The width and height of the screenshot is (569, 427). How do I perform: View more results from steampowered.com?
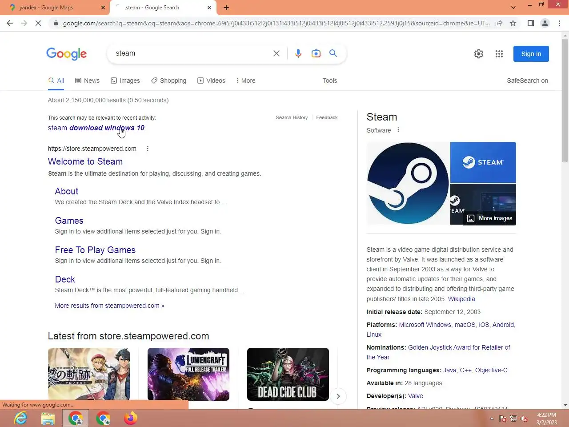110,306
